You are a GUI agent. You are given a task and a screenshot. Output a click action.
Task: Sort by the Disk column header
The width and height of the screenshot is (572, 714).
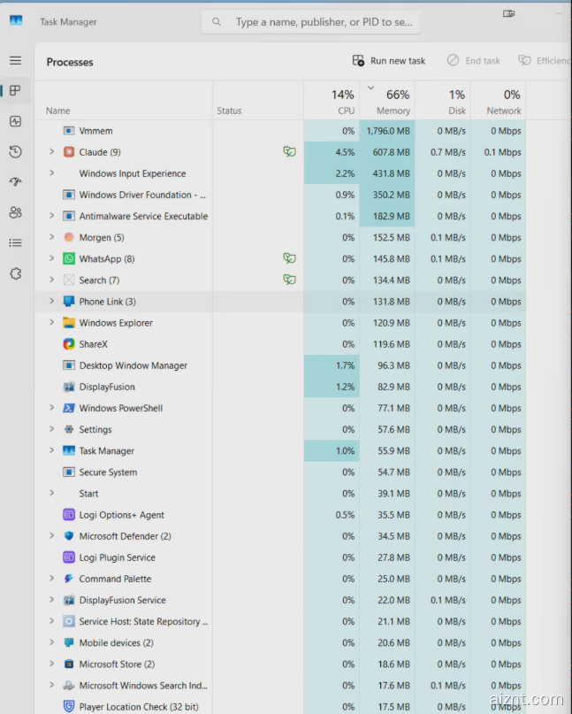click(x=442, y=101)
